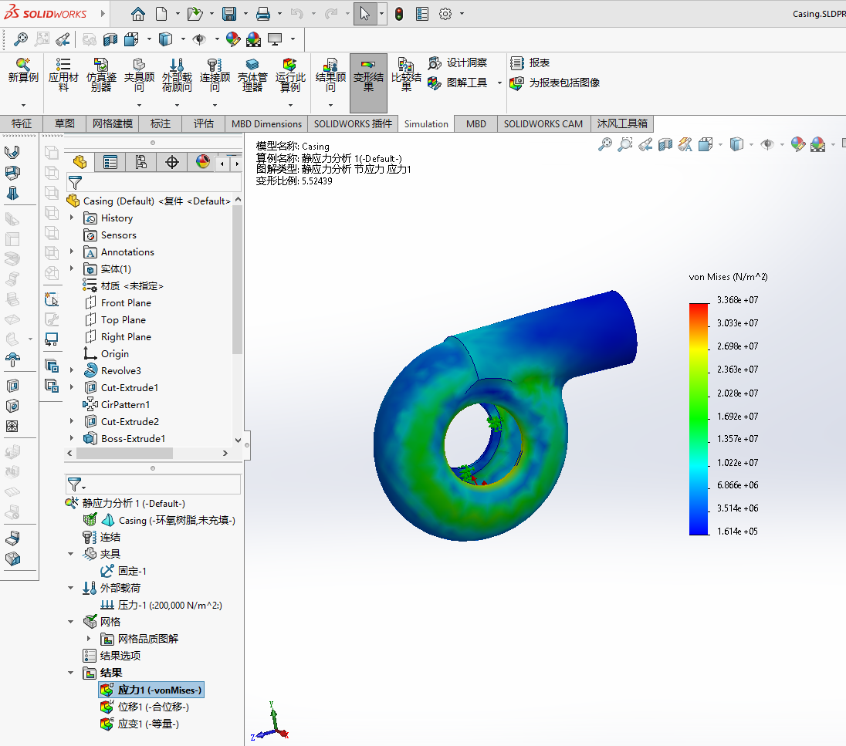Expand the Revolve3 feature
The height and width of the screenshot is (746, 846).
(x=72, y=370)
